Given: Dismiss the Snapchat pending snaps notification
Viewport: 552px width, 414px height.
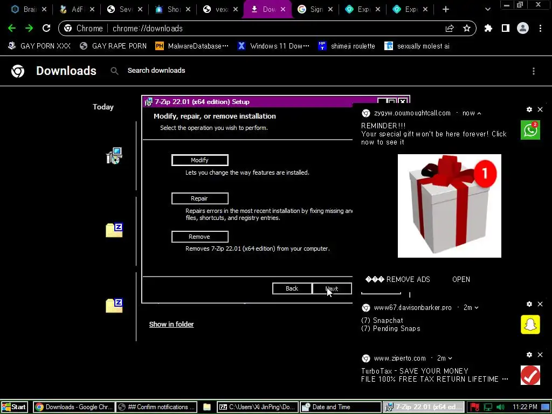Looking at the screenshot, I should point(540,304).
